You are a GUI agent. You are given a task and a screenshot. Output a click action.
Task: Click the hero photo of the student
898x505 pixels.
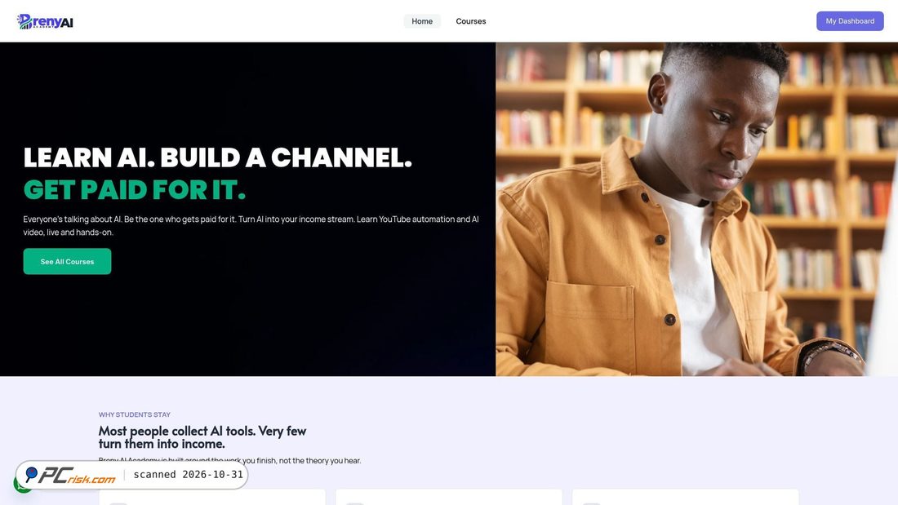(696, 209)
